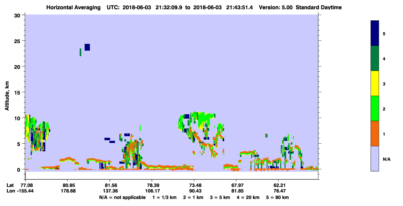Click the lavender N/A color bar segment
This screenshot has width=403, height=206.
[x=375, y=158]
